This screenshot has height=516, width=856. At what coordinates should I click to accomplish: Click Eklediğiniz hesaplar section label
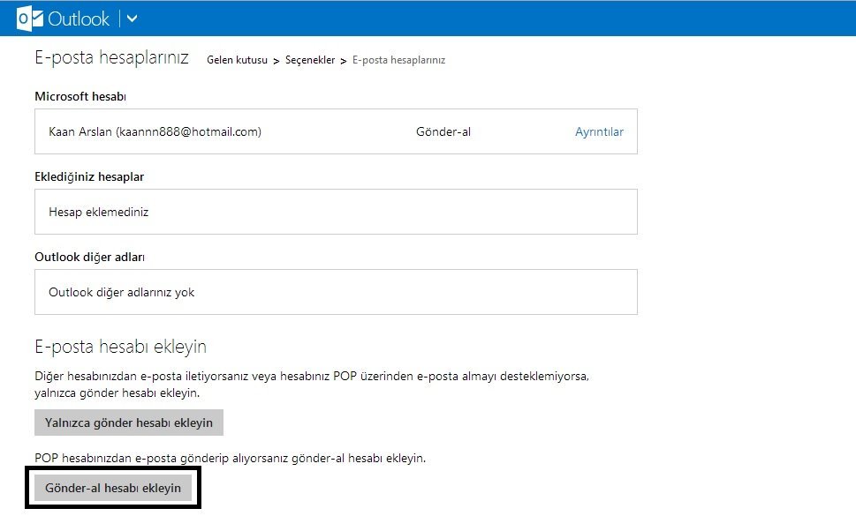pos(89,176)
